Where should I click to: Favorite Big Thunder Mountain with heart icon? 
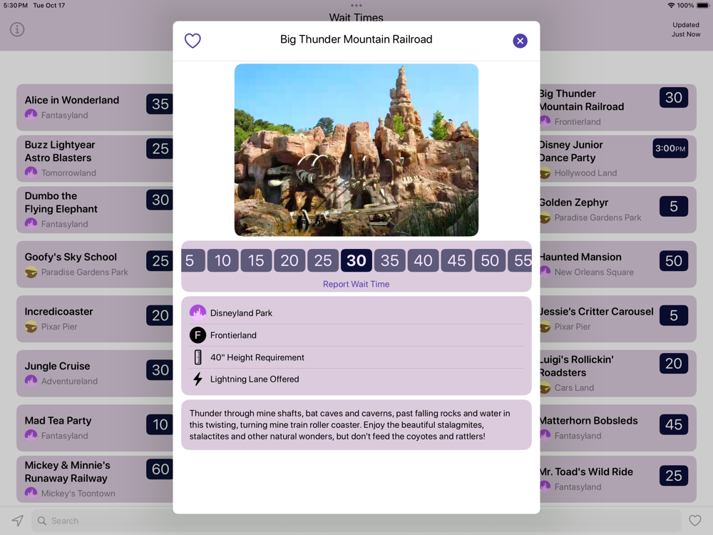pos(193,41)
